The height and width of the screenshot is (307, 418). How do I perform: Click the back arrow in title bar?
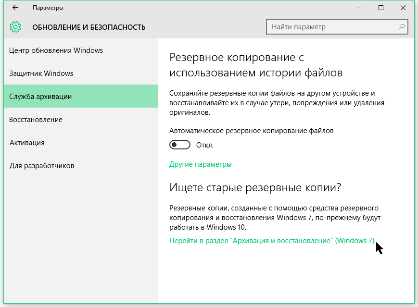coord(15,8)
